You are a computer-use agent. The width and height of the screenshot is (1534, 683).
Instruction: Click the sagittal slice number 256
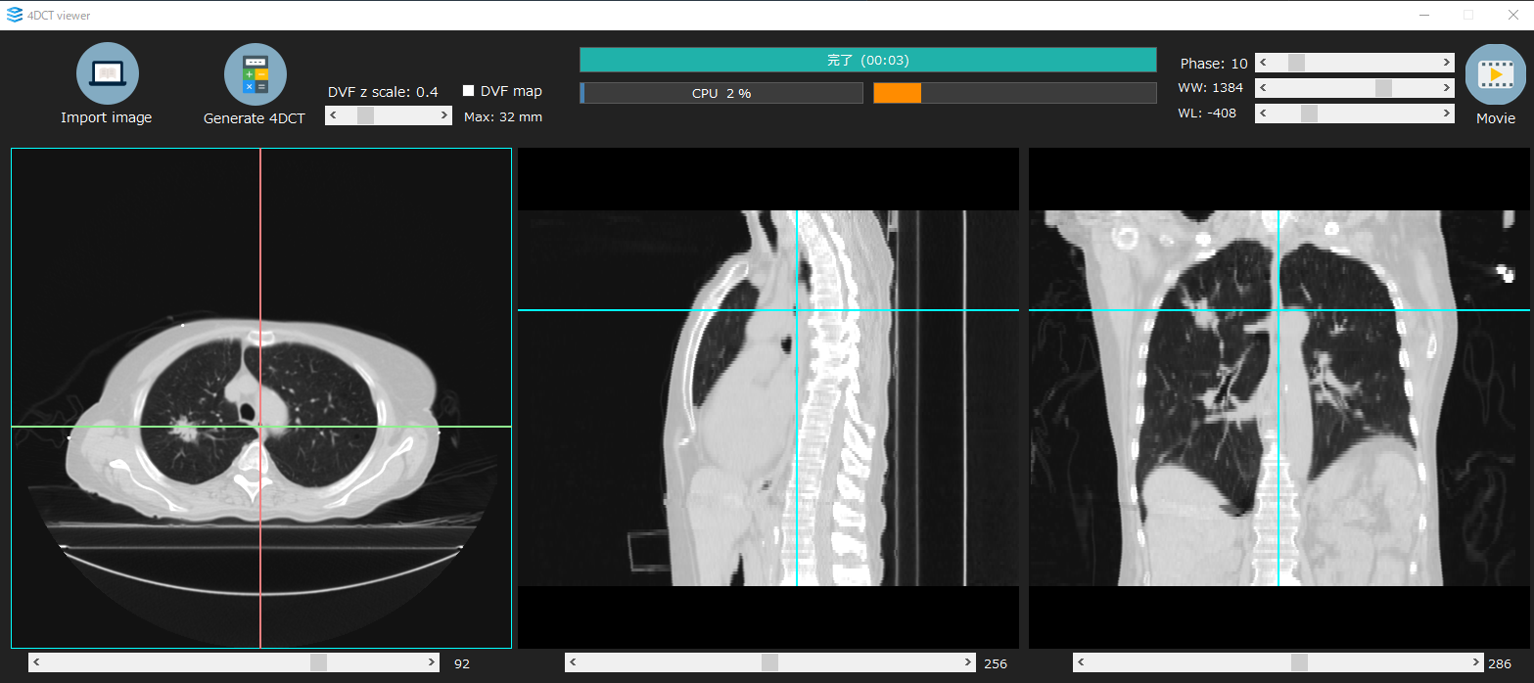996,663
